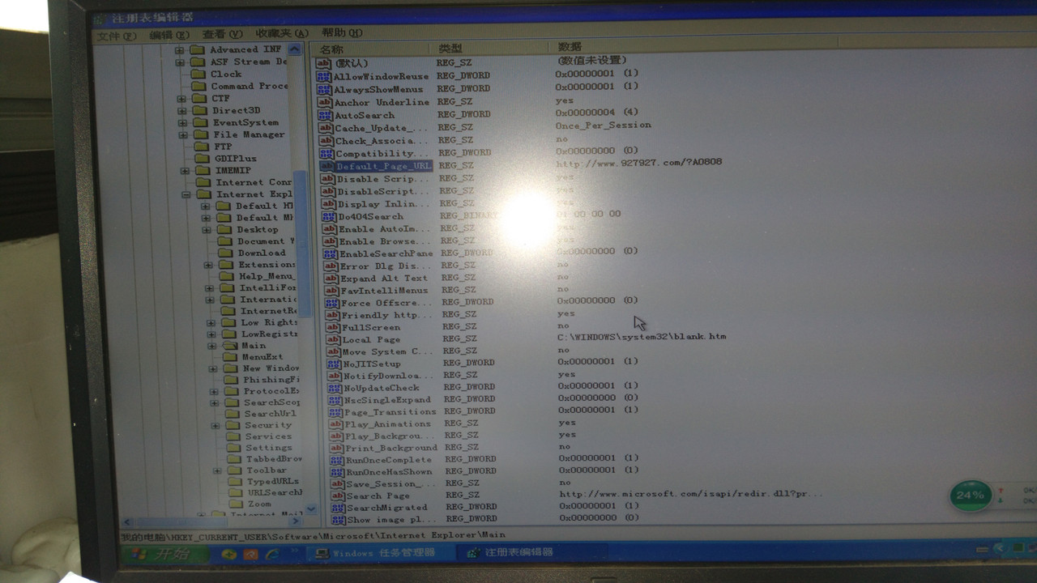Click the string icon beside Search Page
The width and height of the screenshot is (1037, 583).
(337, 496)
